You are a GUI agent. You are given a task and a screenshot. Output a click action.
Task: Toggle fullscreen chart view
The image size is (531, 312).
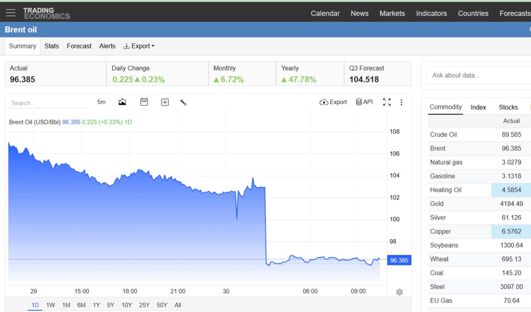point(387,102)
